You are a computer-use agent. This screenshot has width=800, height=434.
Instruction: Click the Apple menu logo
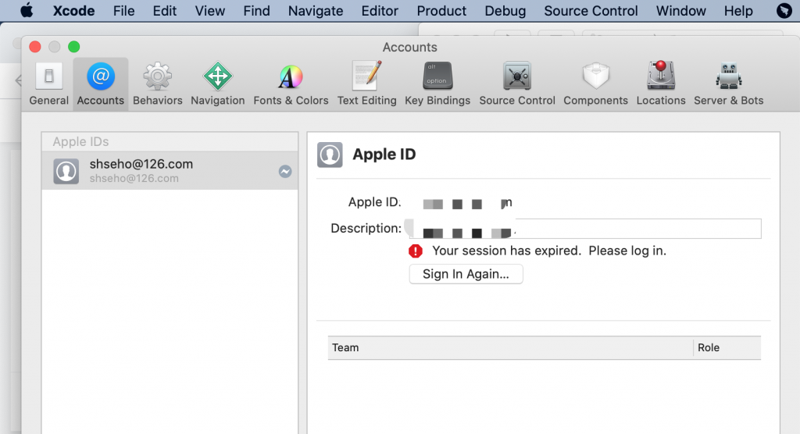pyautogui.click(x=27, y=10)
